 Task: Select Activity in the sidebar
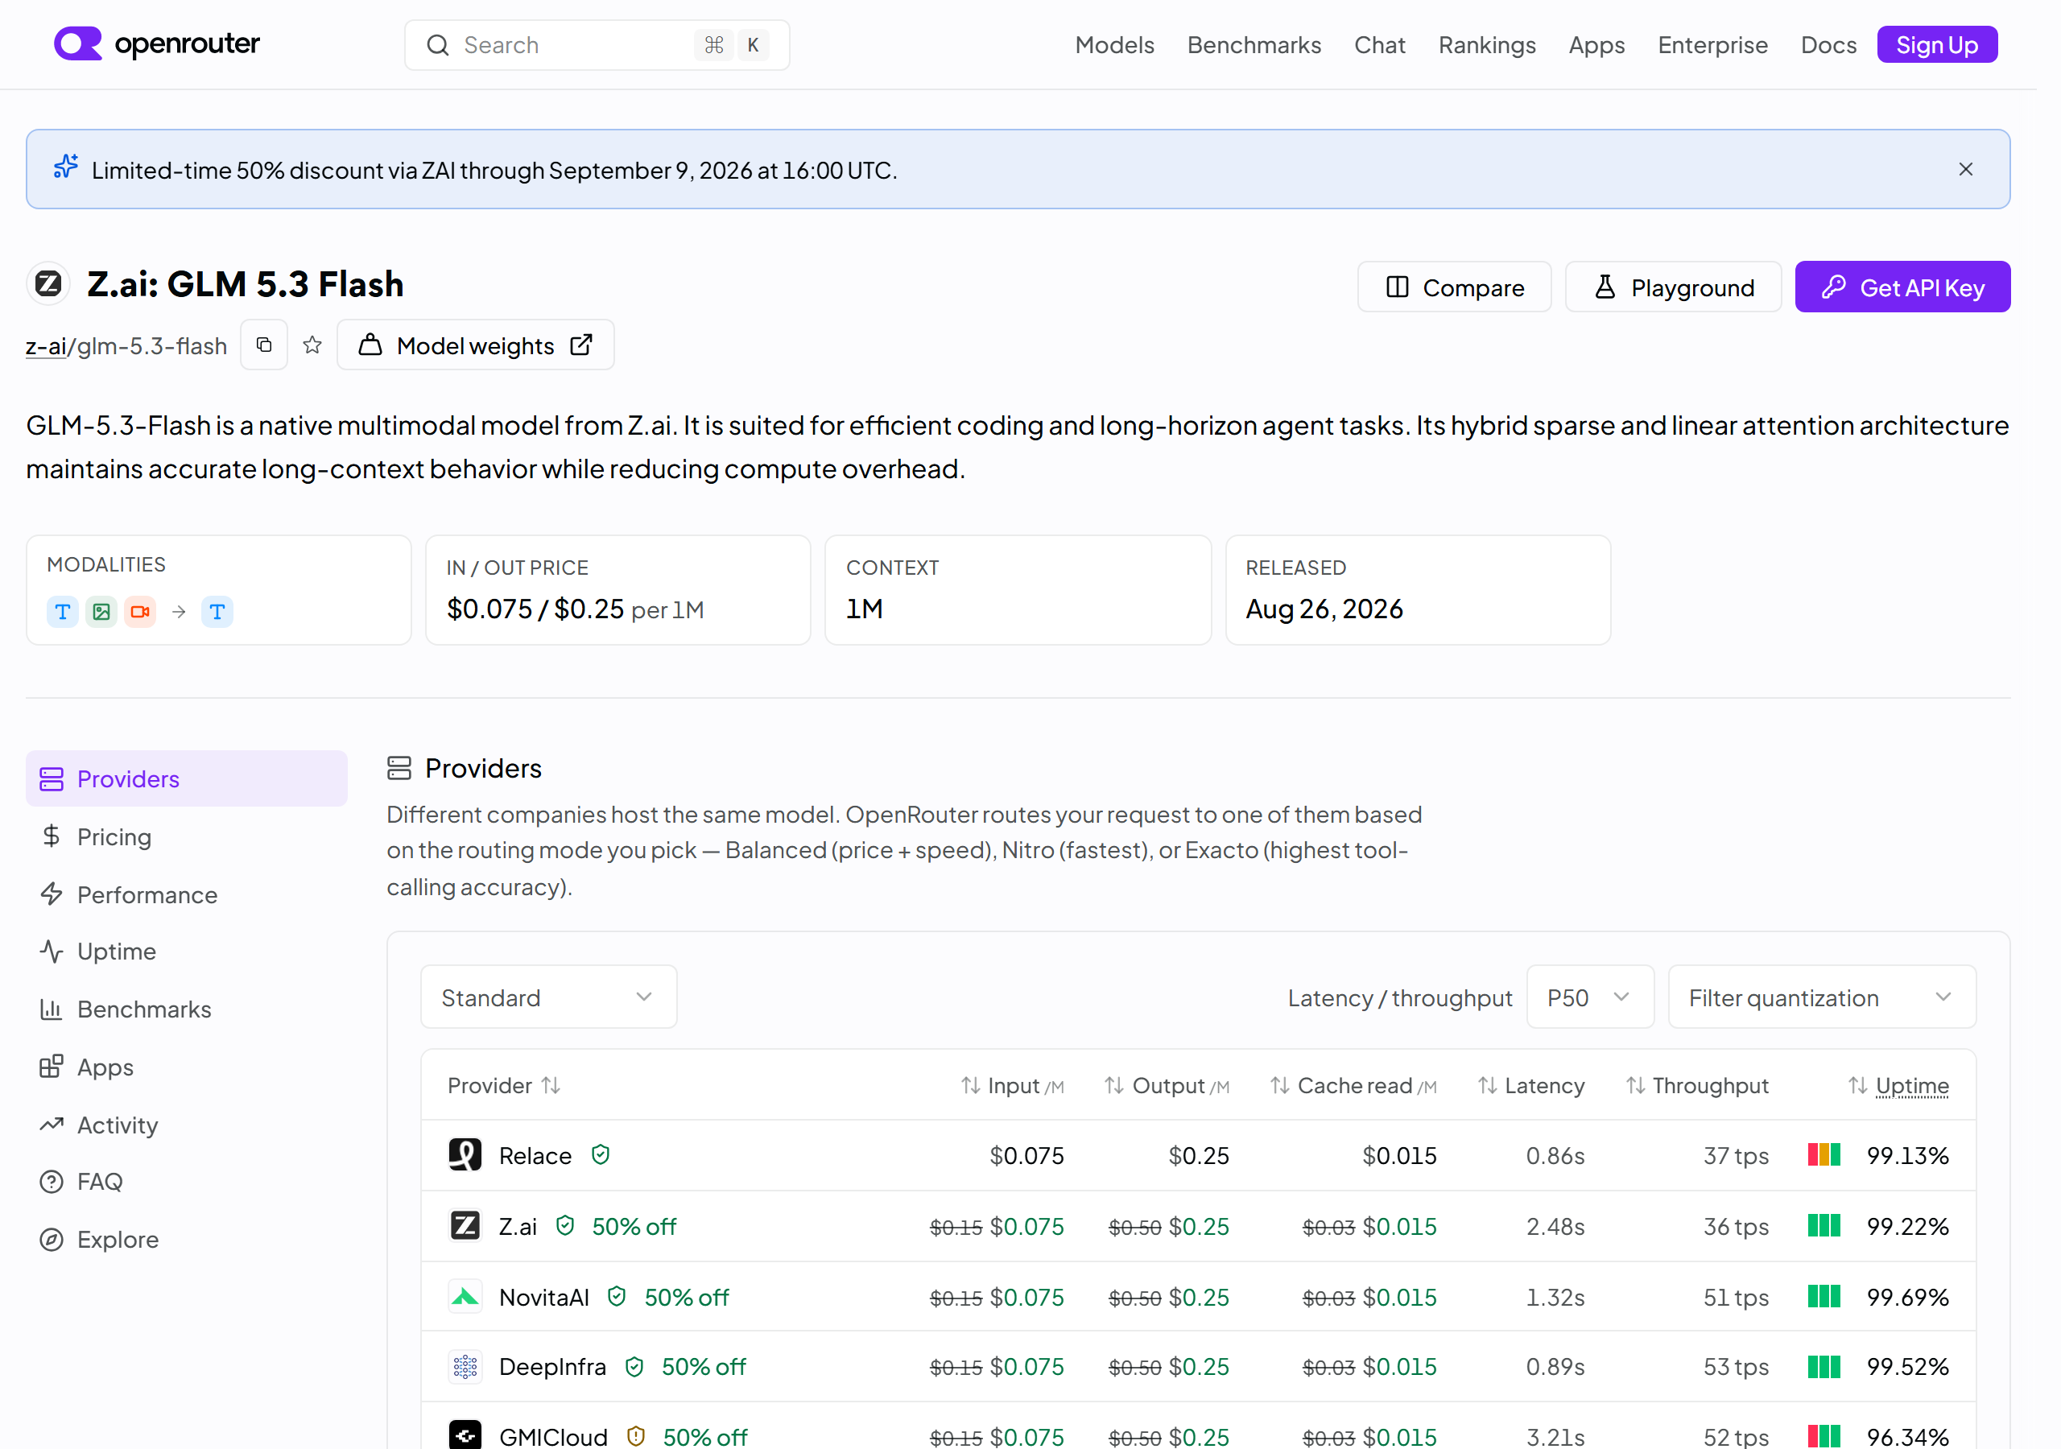click(187, 1125)
